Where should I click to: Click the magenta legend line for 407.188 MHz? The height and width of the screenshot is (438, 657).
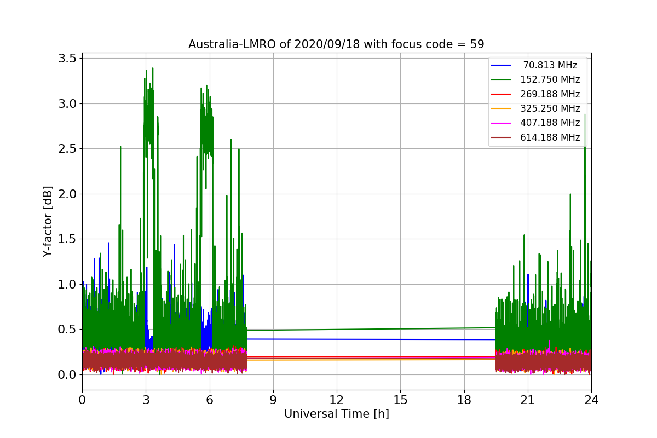(x=502, y=123)
